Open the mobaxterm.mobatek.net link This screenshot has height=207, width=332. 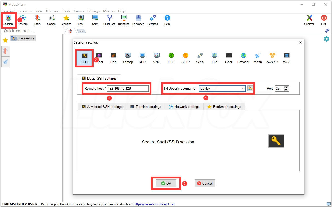155,204
